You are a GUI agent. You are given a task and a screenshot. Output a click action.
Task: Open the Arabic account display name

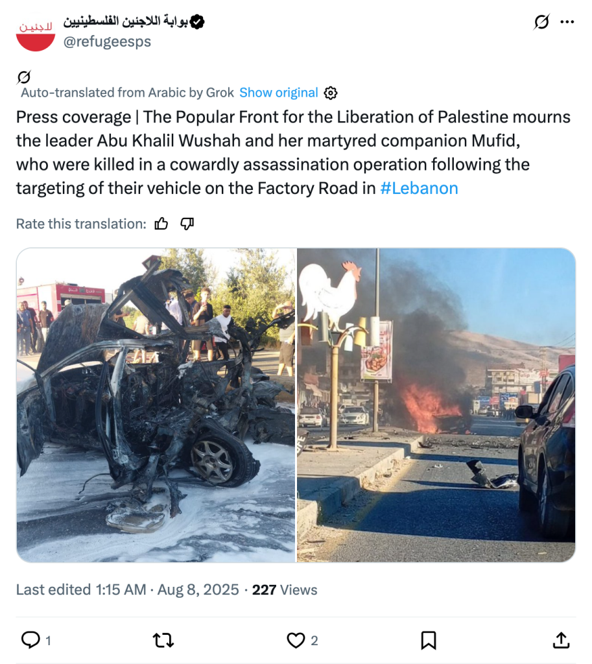click(126, 22)
